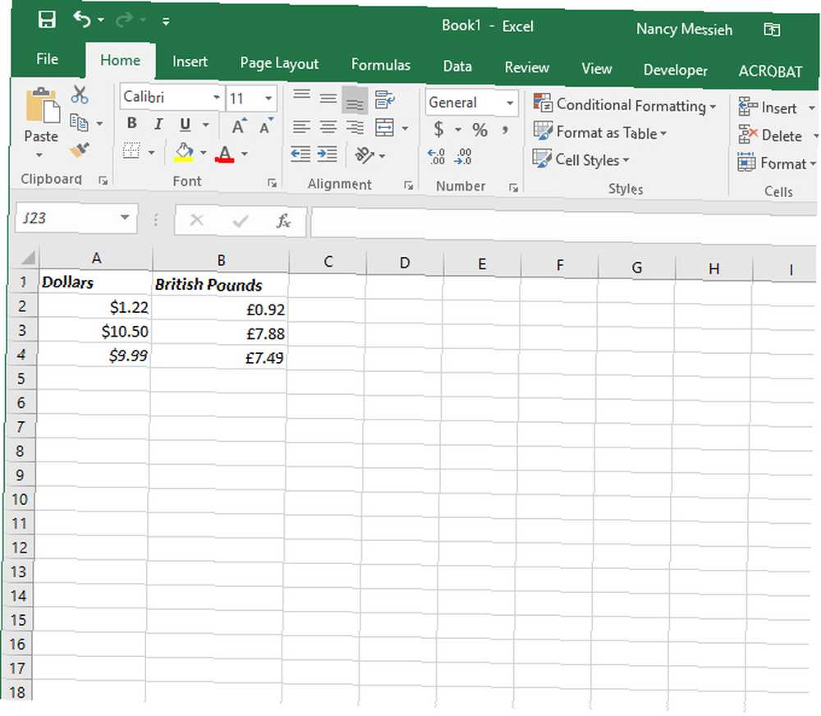Align text right
Screen dimensions: 821x716
click(x=355, y=127)
